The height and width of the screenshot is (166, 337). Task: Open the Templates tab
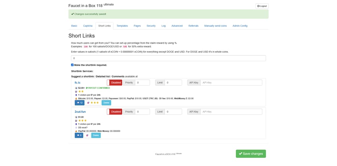point(122,26)
